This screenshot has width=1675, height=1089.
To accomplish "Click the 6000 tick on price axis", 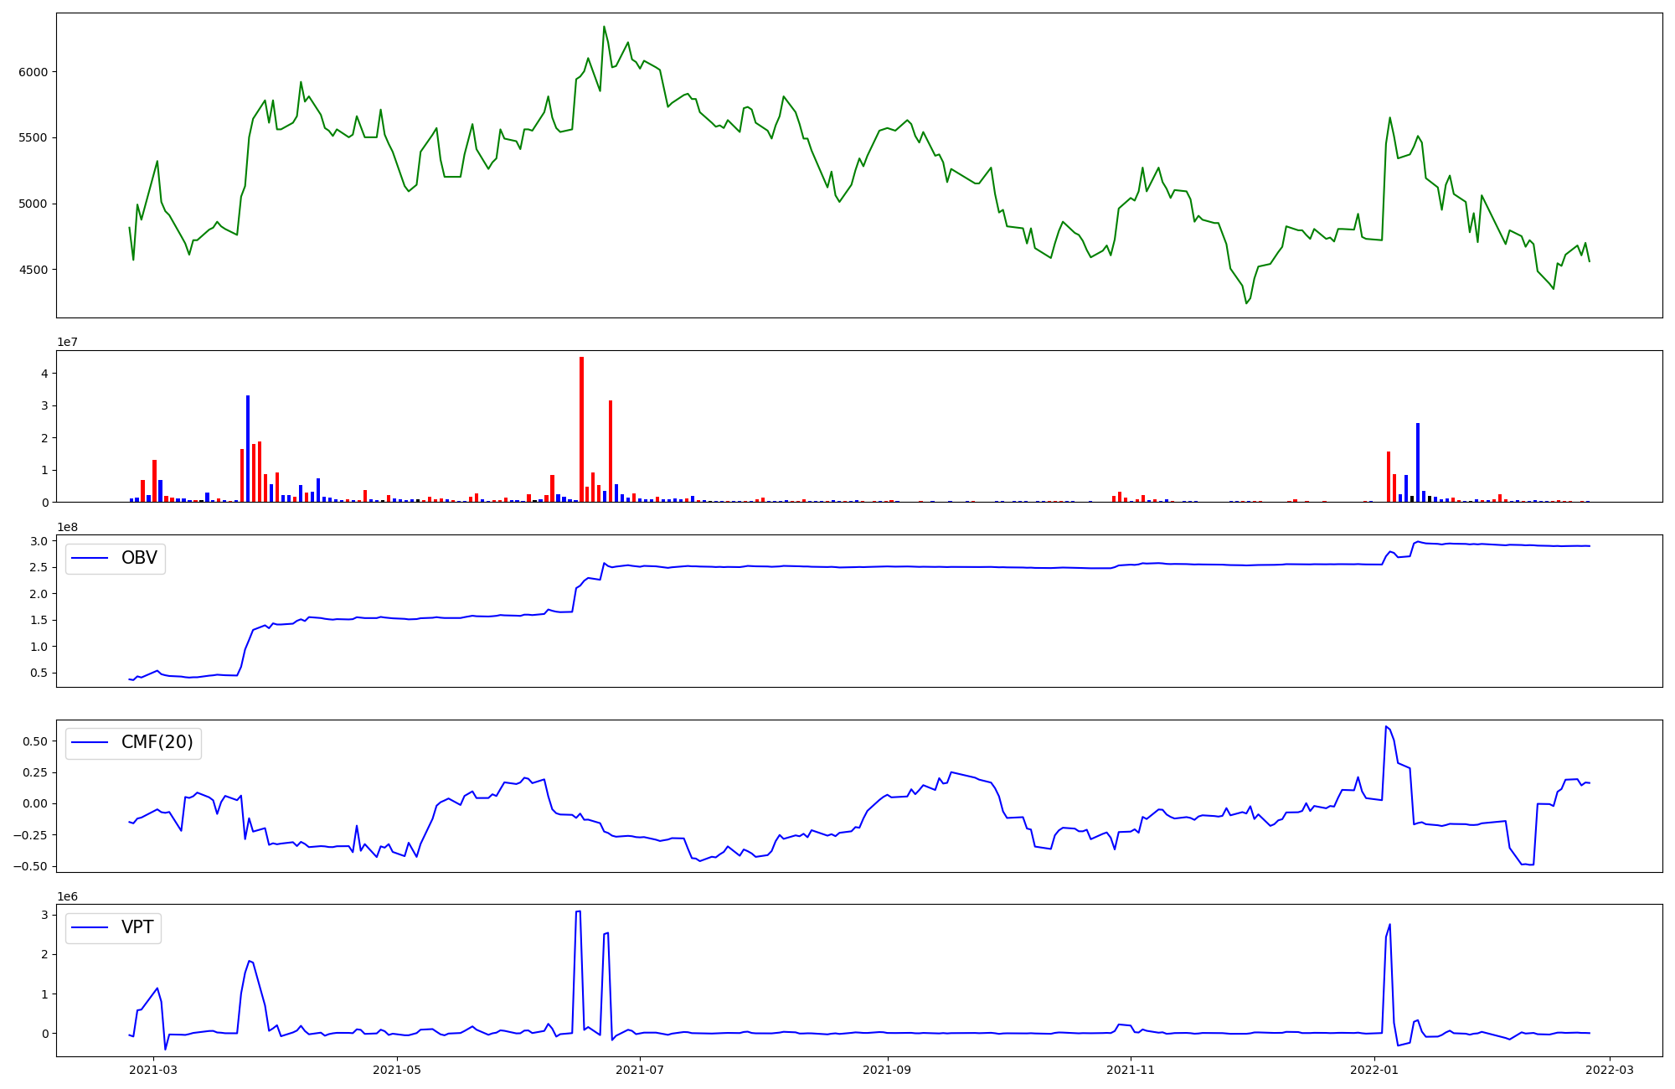I will (33, 72).
